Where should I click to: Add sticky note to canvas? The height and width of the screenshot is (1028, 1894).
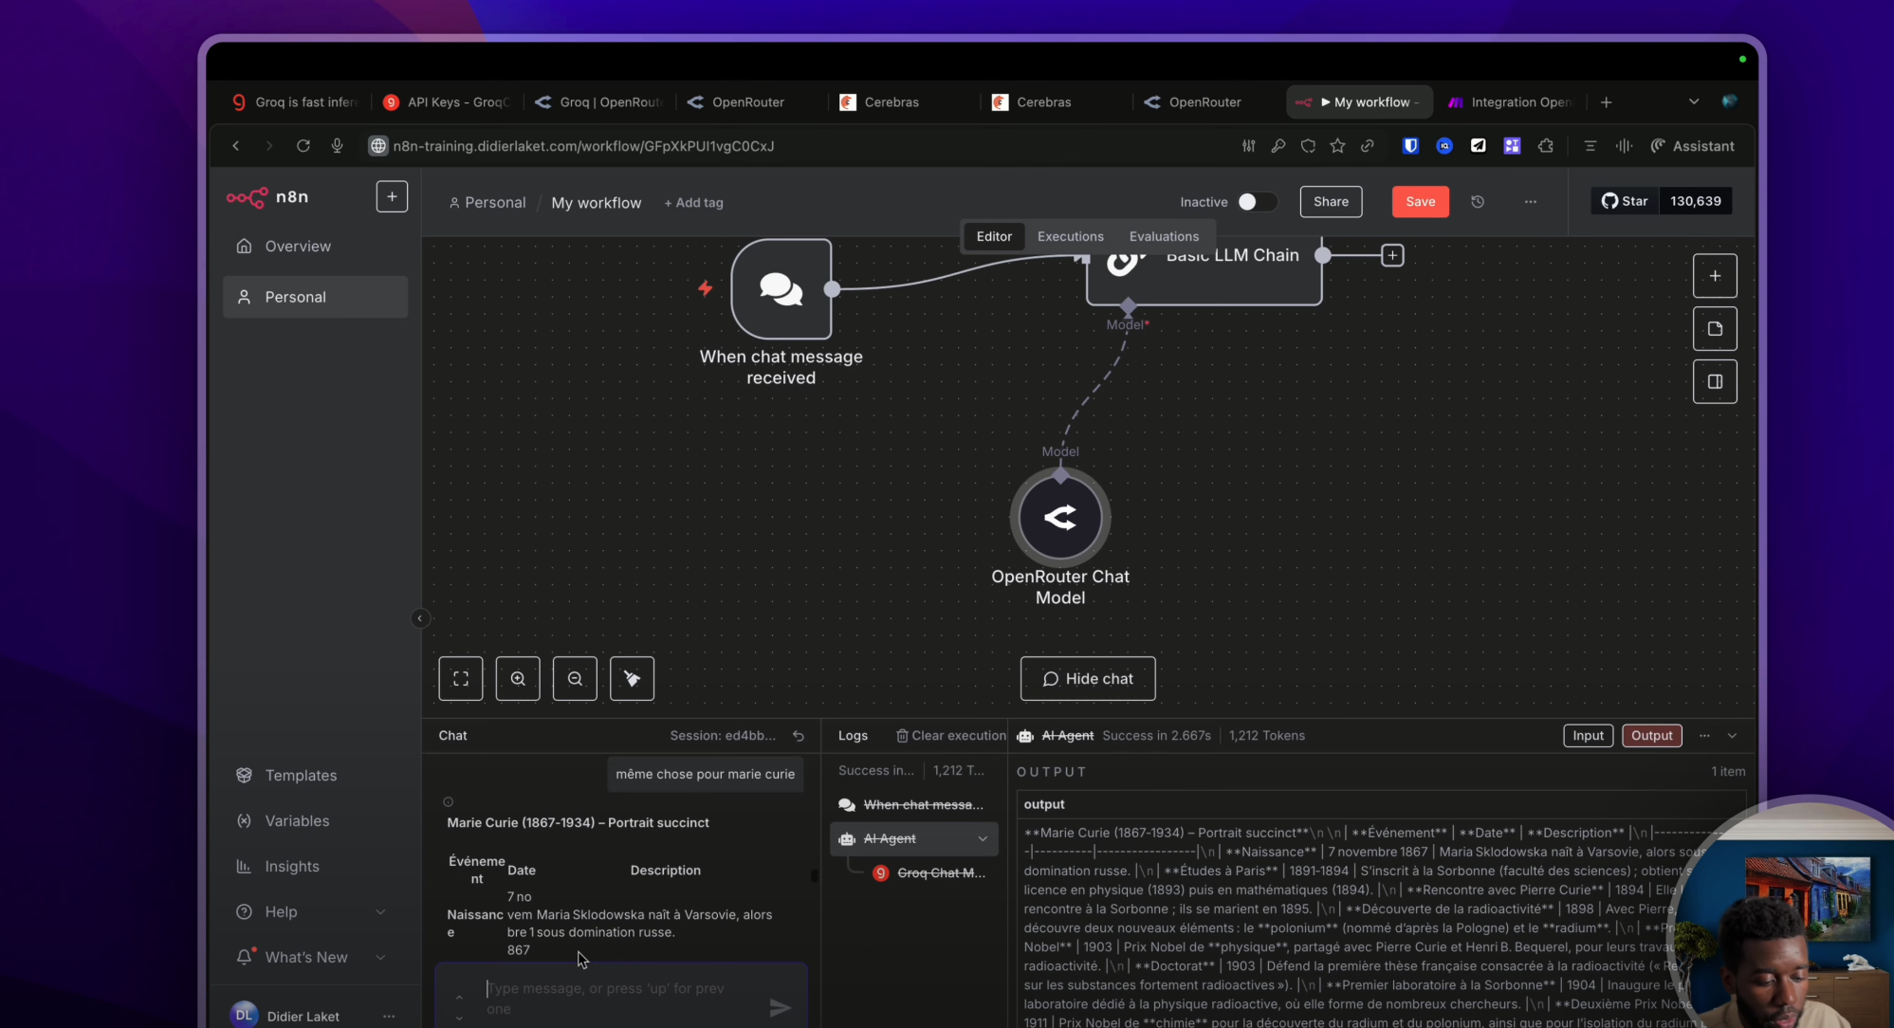(1715, 329)
